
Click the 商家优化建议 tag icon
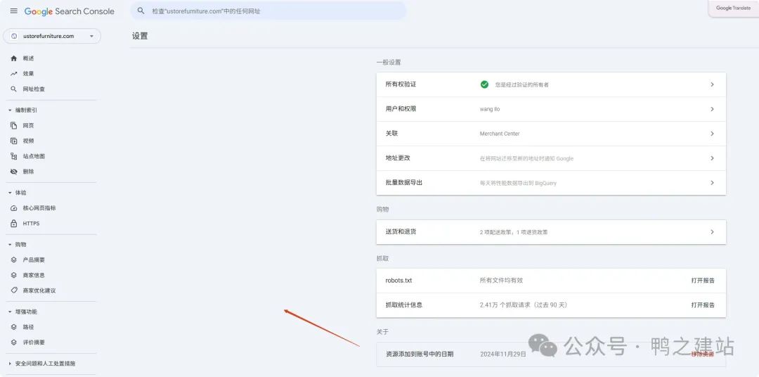pyautogui.click(x=13, y=290)
